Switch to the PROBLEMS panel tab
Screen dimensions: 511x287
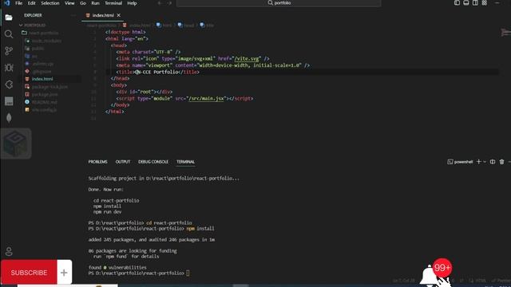97,162
